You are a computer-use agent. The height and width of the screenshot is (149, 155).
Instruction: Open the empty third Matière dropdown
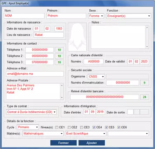click(x=128, y=134)
